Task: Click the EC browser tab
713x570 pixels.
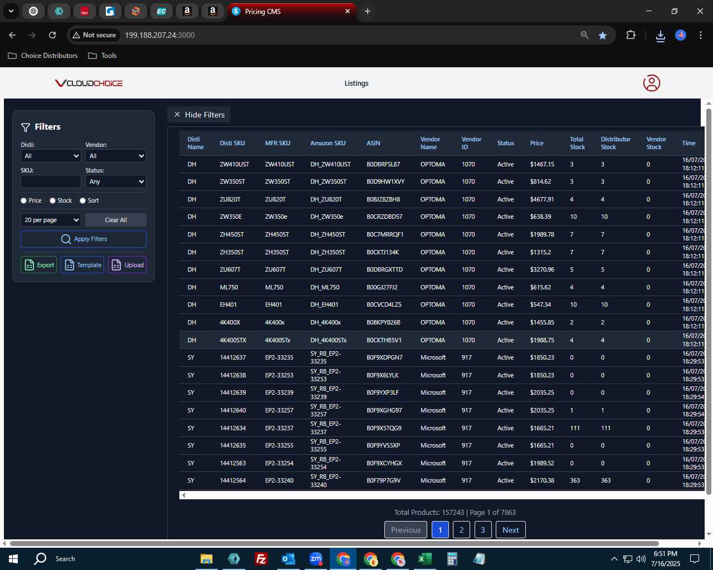Action: pos(161,11)
